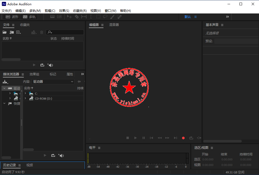The width and height of the screenshot is (259, 175).
Task: Sort files by 持续时间 column
Action: pyautogui.click(x=67, y=39)
